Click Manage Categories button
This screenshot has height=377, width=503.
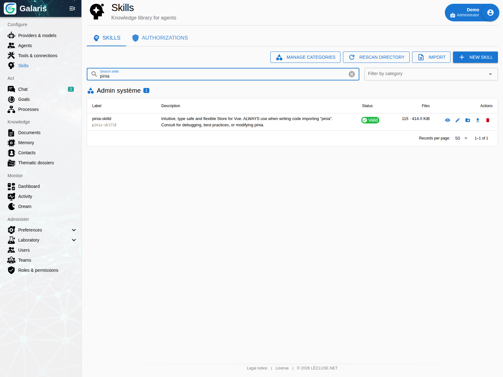point(305,57)
